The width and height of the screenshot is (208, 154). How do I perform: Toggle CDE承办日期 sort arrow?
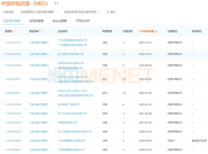(157, 31)
